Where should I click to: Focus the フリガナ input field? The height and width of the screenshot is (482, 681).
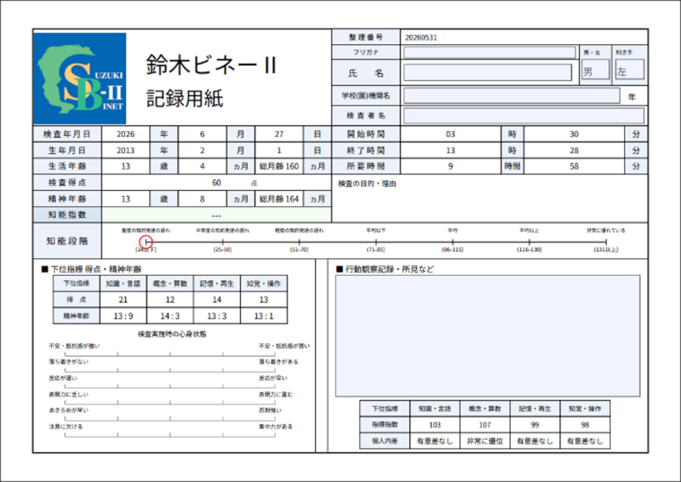click(489, 53)
